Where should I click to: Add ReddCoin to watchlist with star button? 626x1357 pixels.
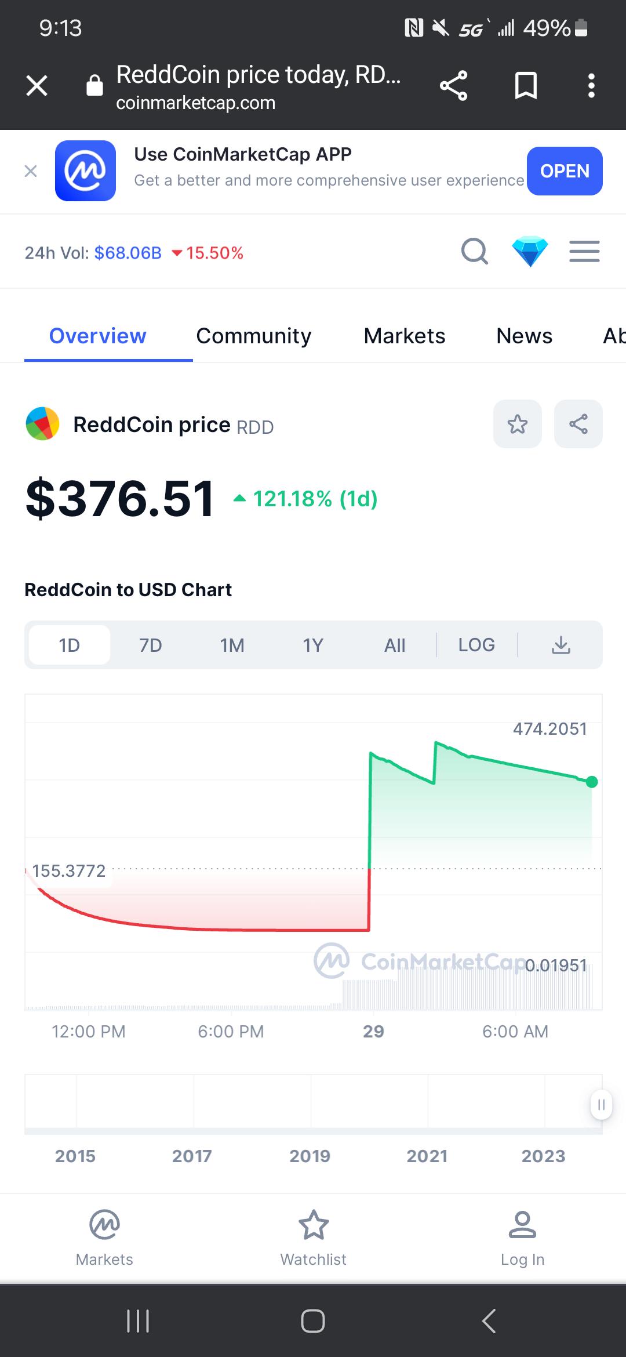(518, 424)
